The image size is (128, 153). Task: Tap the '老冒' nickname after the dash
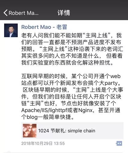(62, 27)
